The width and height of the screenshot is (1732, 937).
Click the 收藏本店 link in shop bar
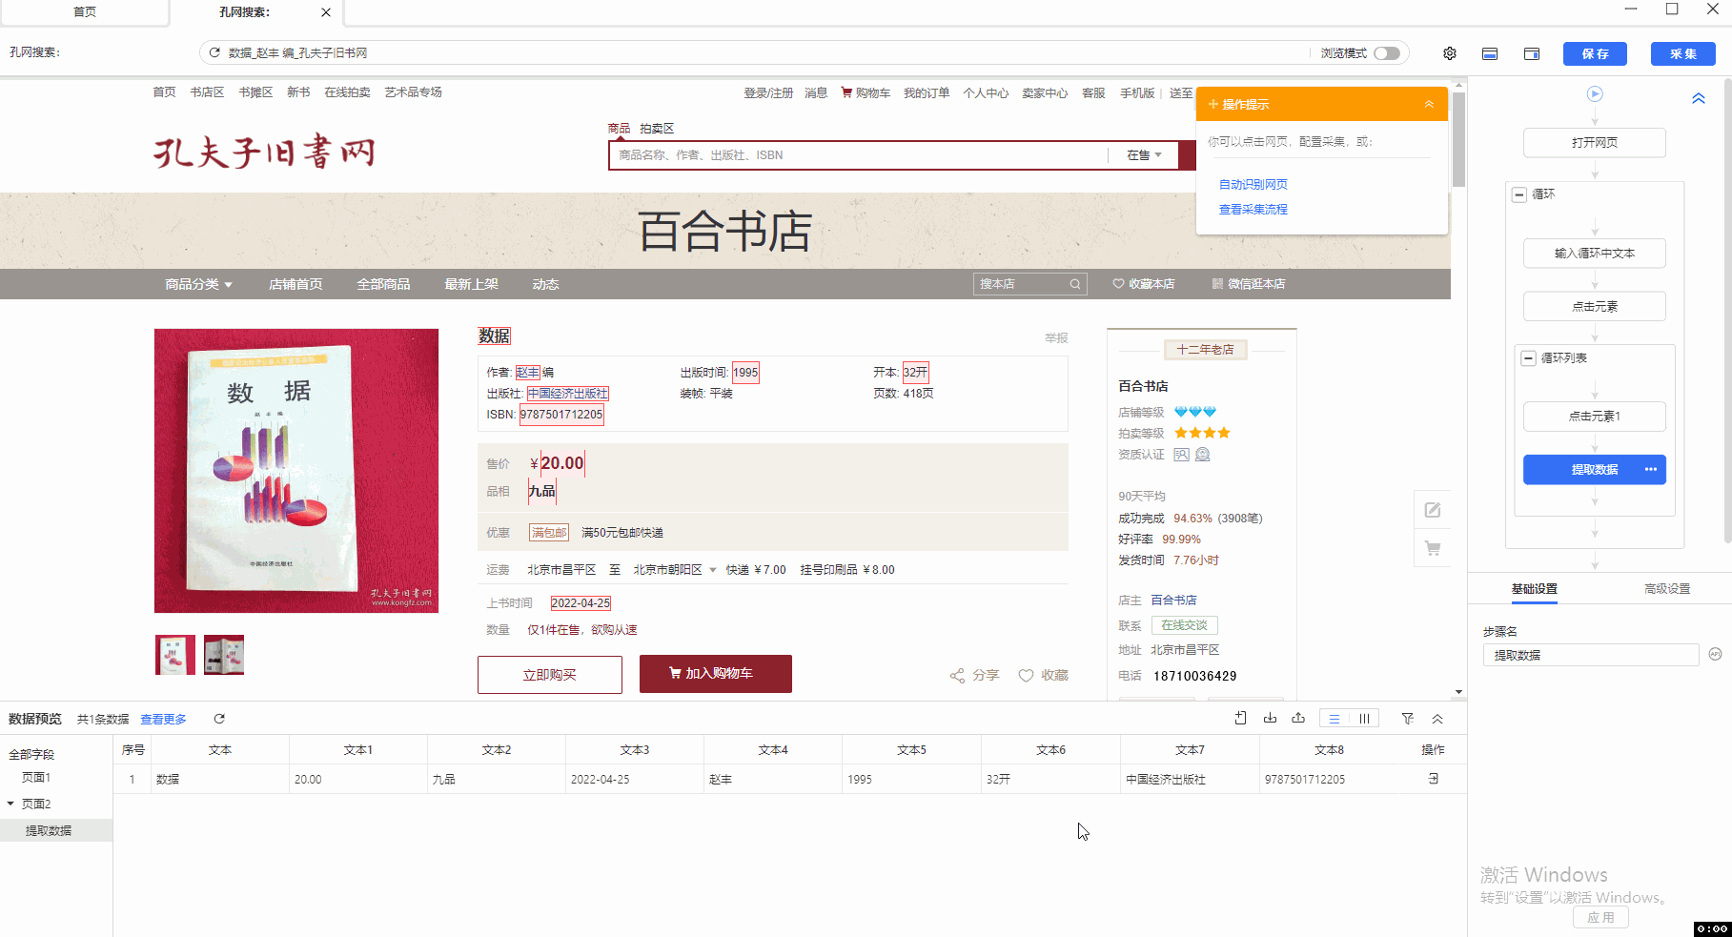click(1144, 284)
